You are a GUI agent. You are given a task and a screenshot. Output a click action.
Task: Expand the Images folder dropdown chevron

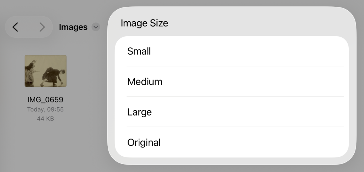(x=96, y=27)
